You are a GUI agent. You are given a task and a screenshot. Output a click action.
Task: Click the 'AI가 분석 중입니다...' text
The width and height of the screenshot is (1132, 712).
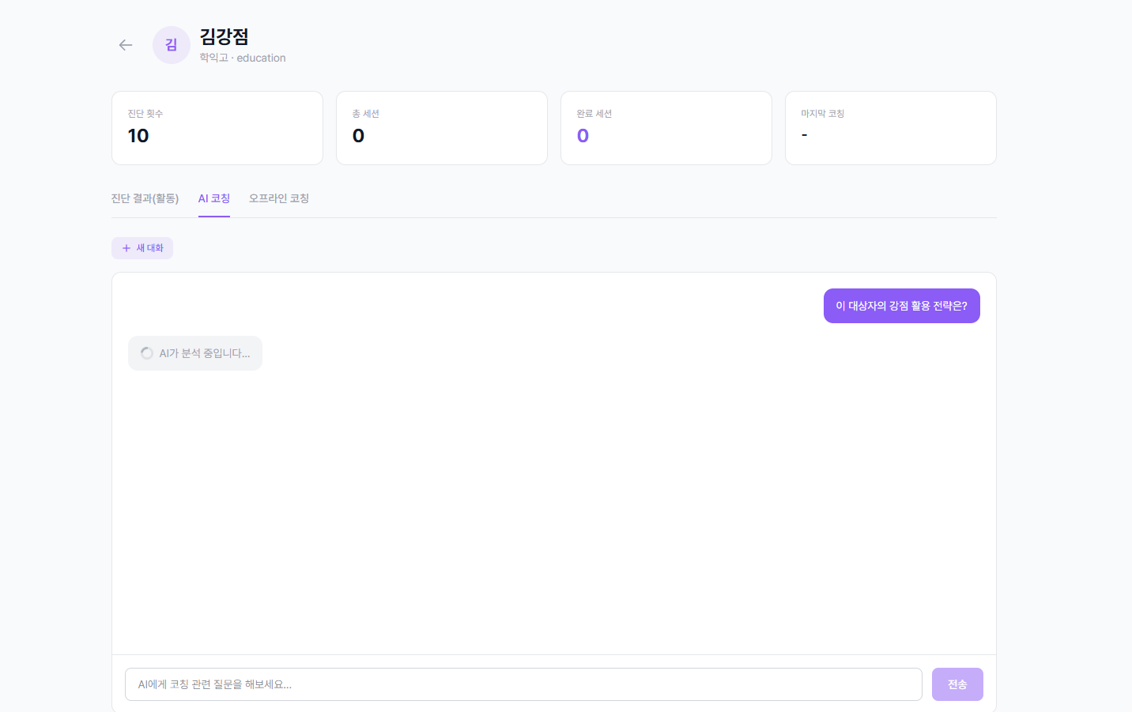click(x=205, y=353)
